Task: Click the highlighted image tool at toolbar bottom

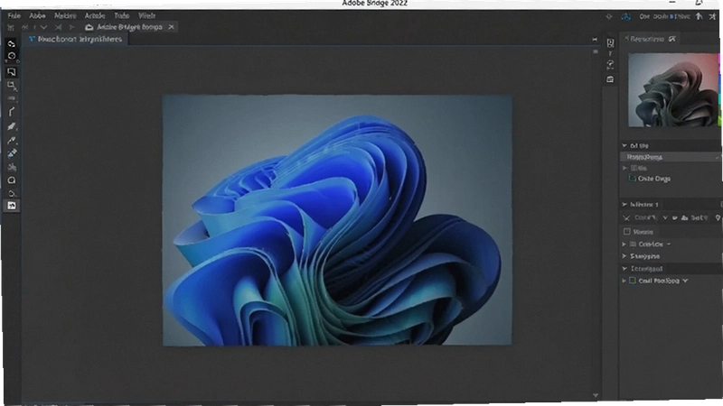Action: click(x=12, y=206)
